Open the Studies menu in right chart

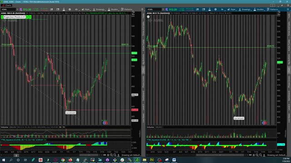click(259, 10)
